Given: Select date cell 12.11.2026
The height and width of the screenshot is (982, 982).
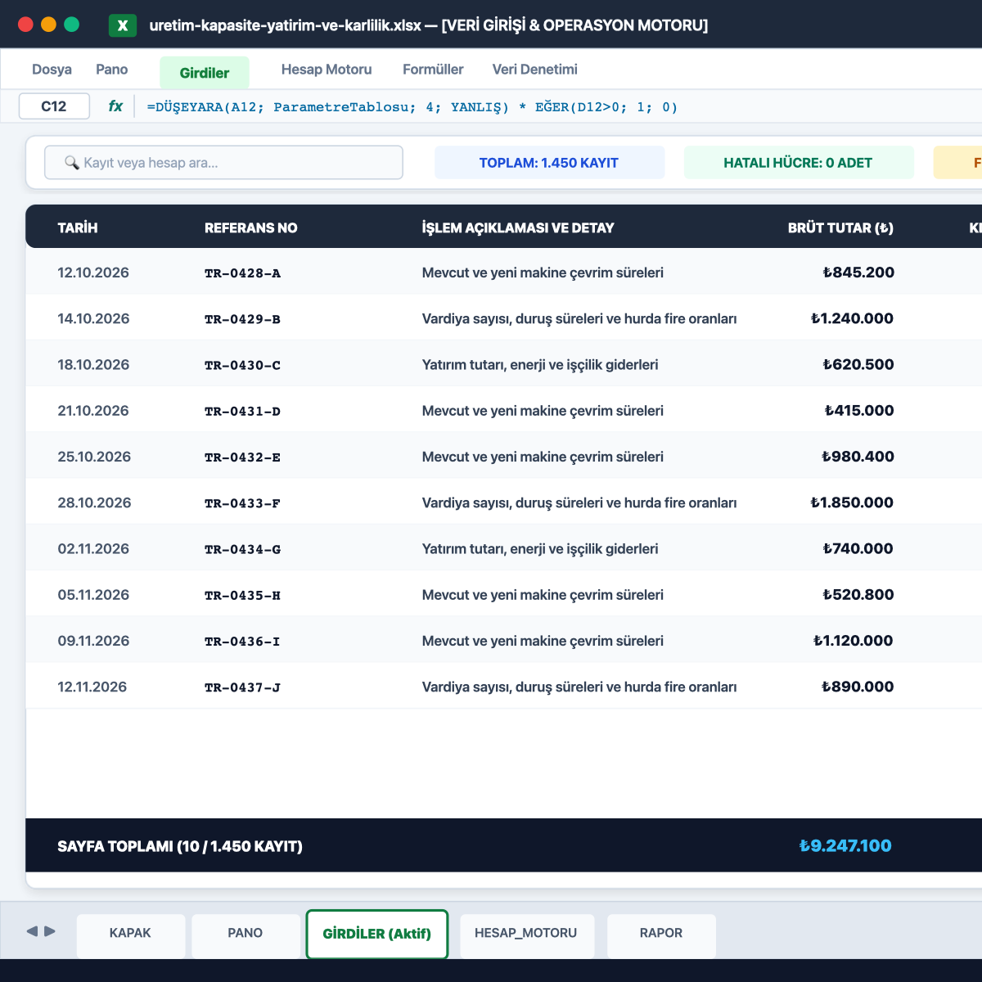Looking at the screenshot, I should tap(92, 686).
